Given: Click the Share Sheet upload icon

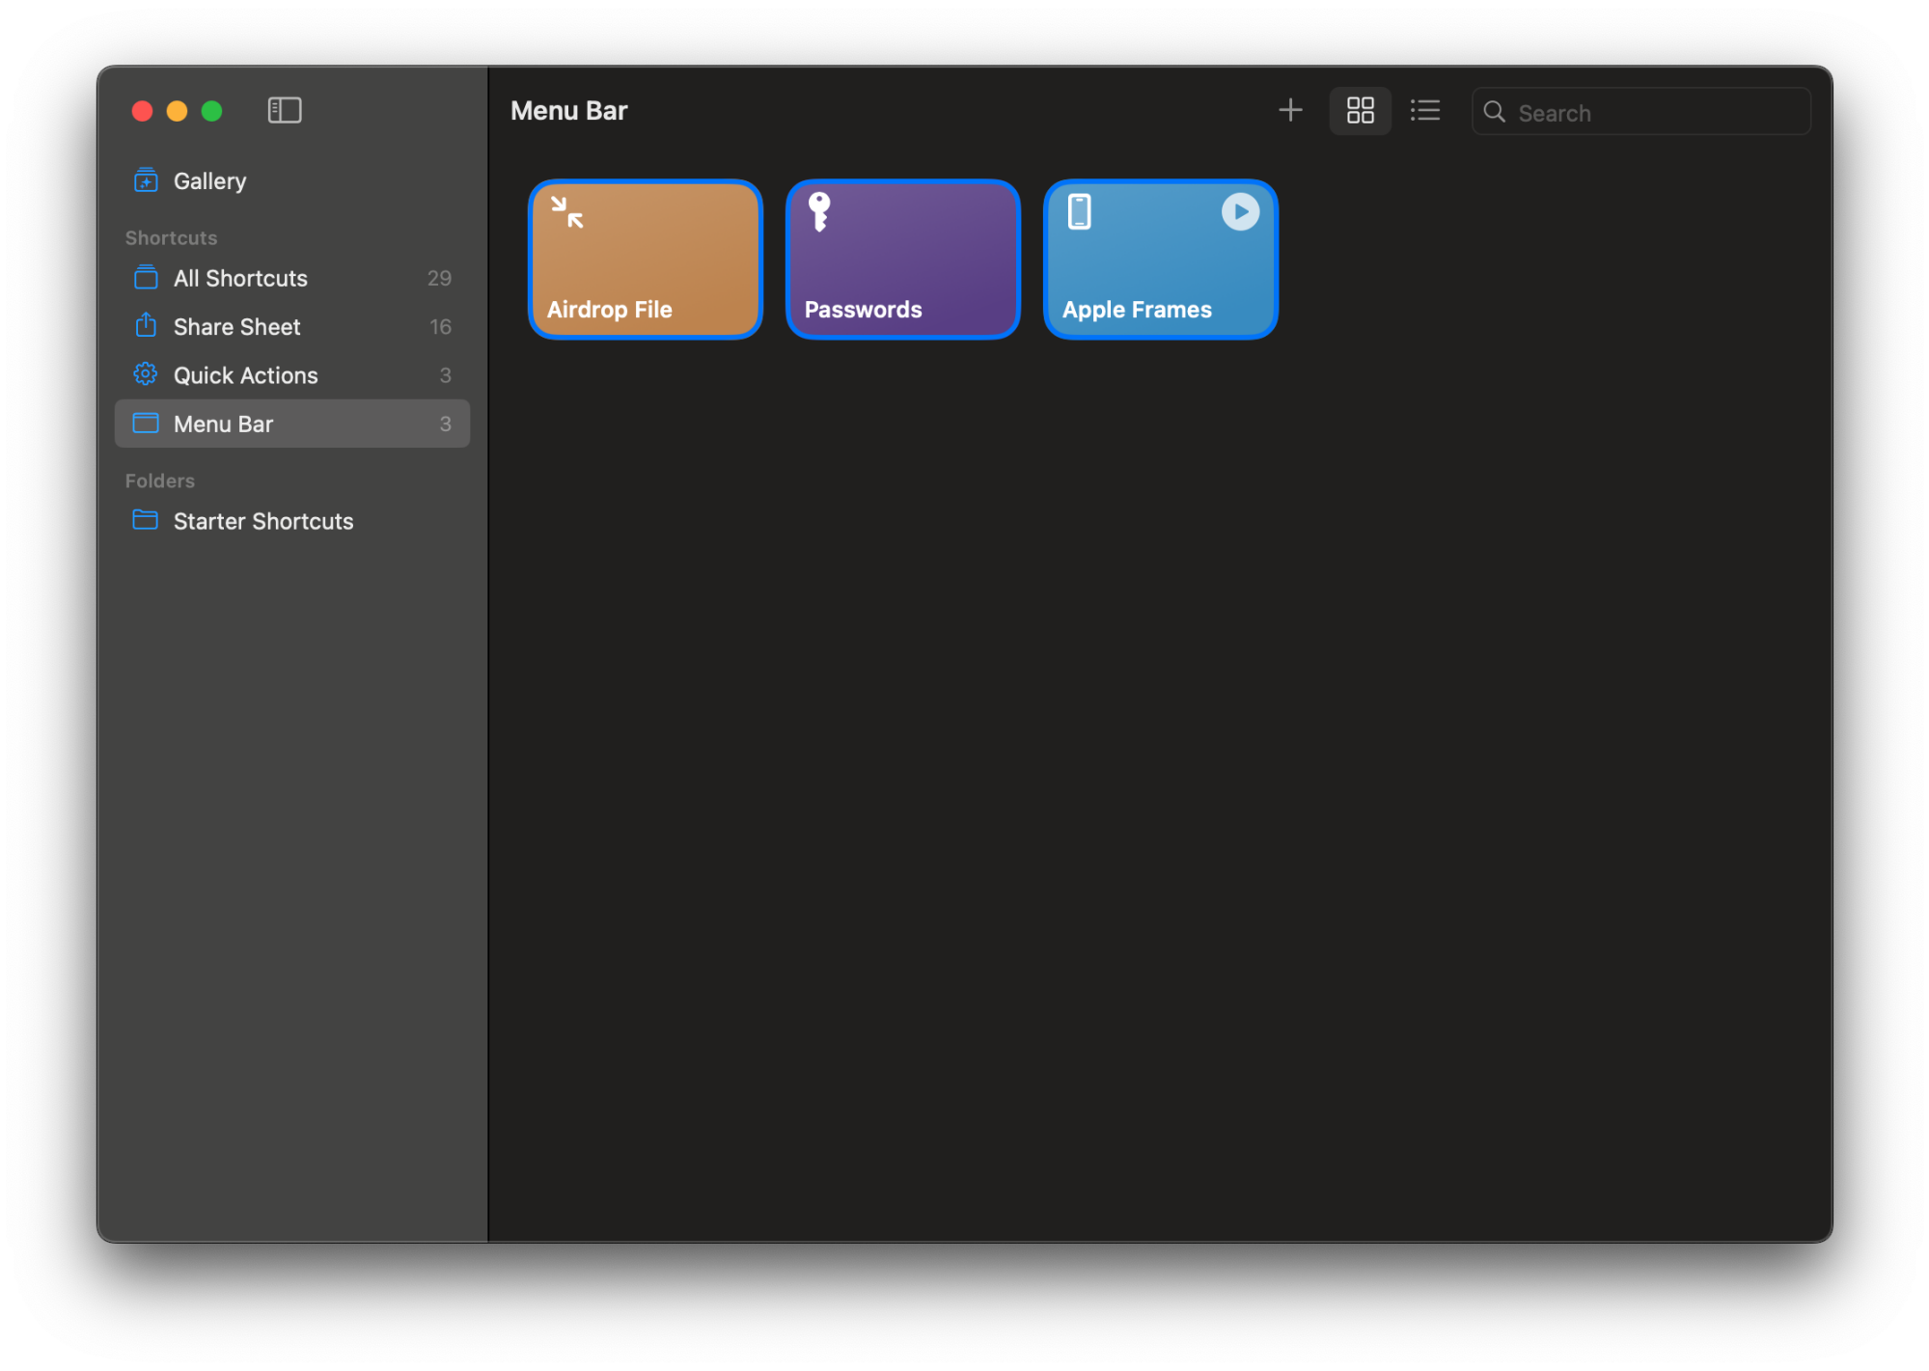Looking at the screenshot, I should click(146, 325).
